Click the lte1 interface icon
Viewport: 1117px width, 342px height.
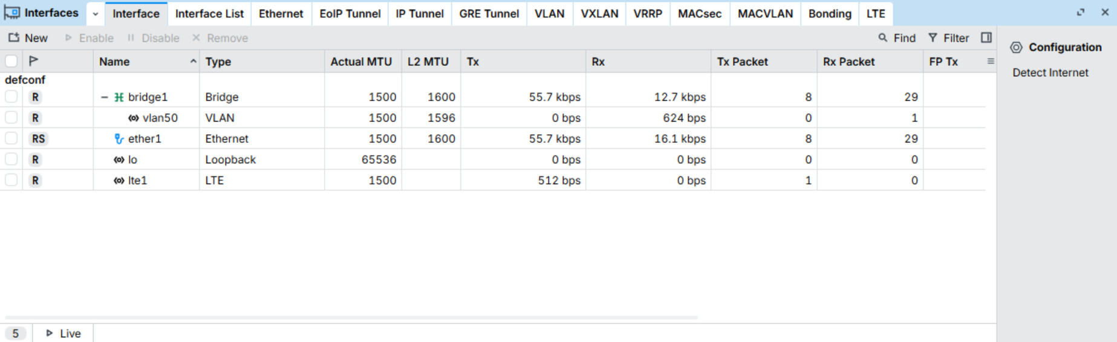tap(119, 181)
